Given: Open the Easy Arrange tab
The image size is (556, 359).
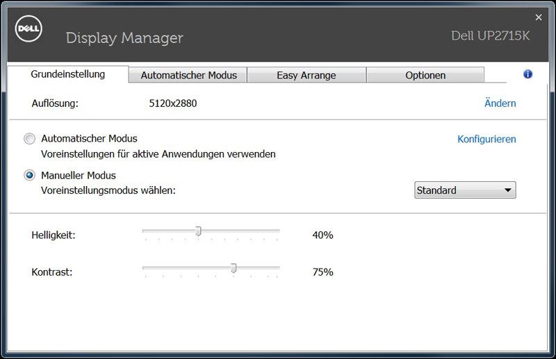Looking at the screenshot, I should [x=306, y=75].
